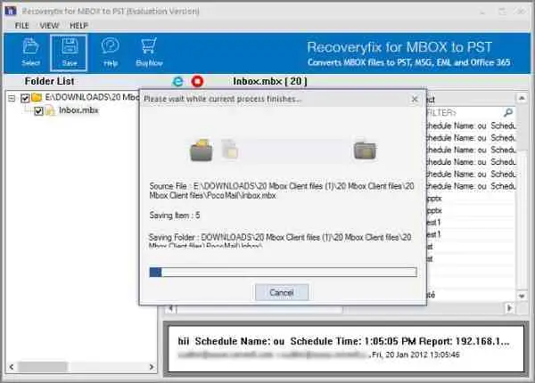This screenshot has height=383, width=535.
Task: Click message list scroll down arrow
Action: pyautogui.click(x=522, y=296)
